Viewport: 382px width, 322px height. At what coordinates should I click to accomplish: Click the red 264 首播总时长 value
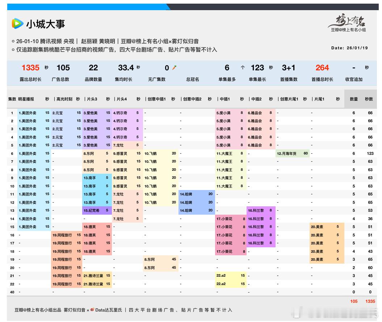click(x=322, y=67)
